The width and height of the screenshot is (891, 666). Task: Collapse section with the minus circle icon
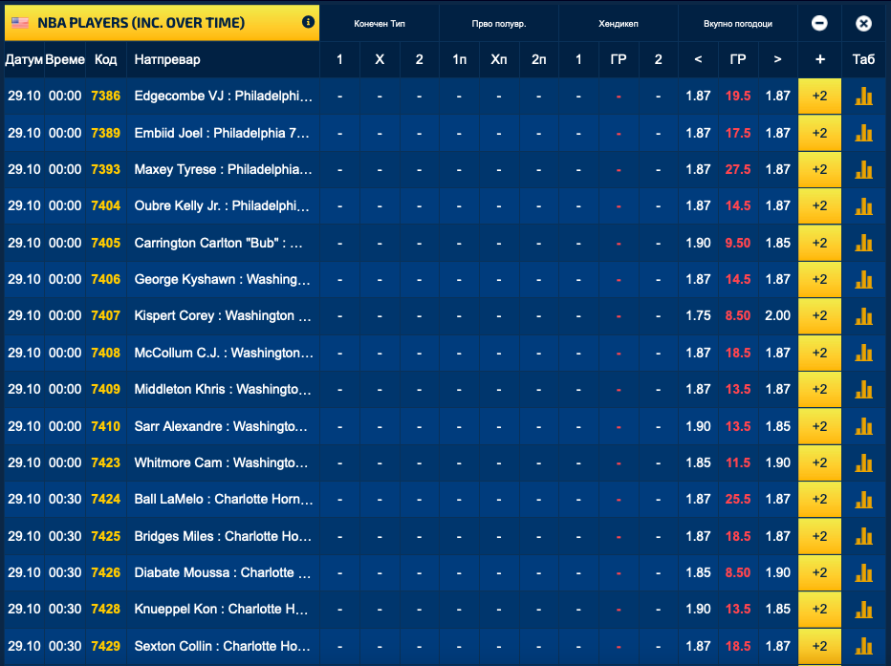click(819, 23)
